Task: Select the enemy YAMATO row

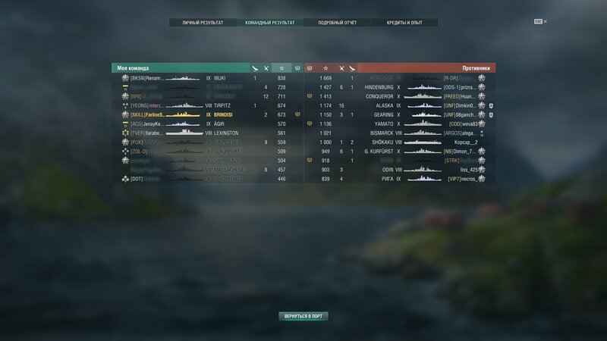Action: click(x=400, y=124)
